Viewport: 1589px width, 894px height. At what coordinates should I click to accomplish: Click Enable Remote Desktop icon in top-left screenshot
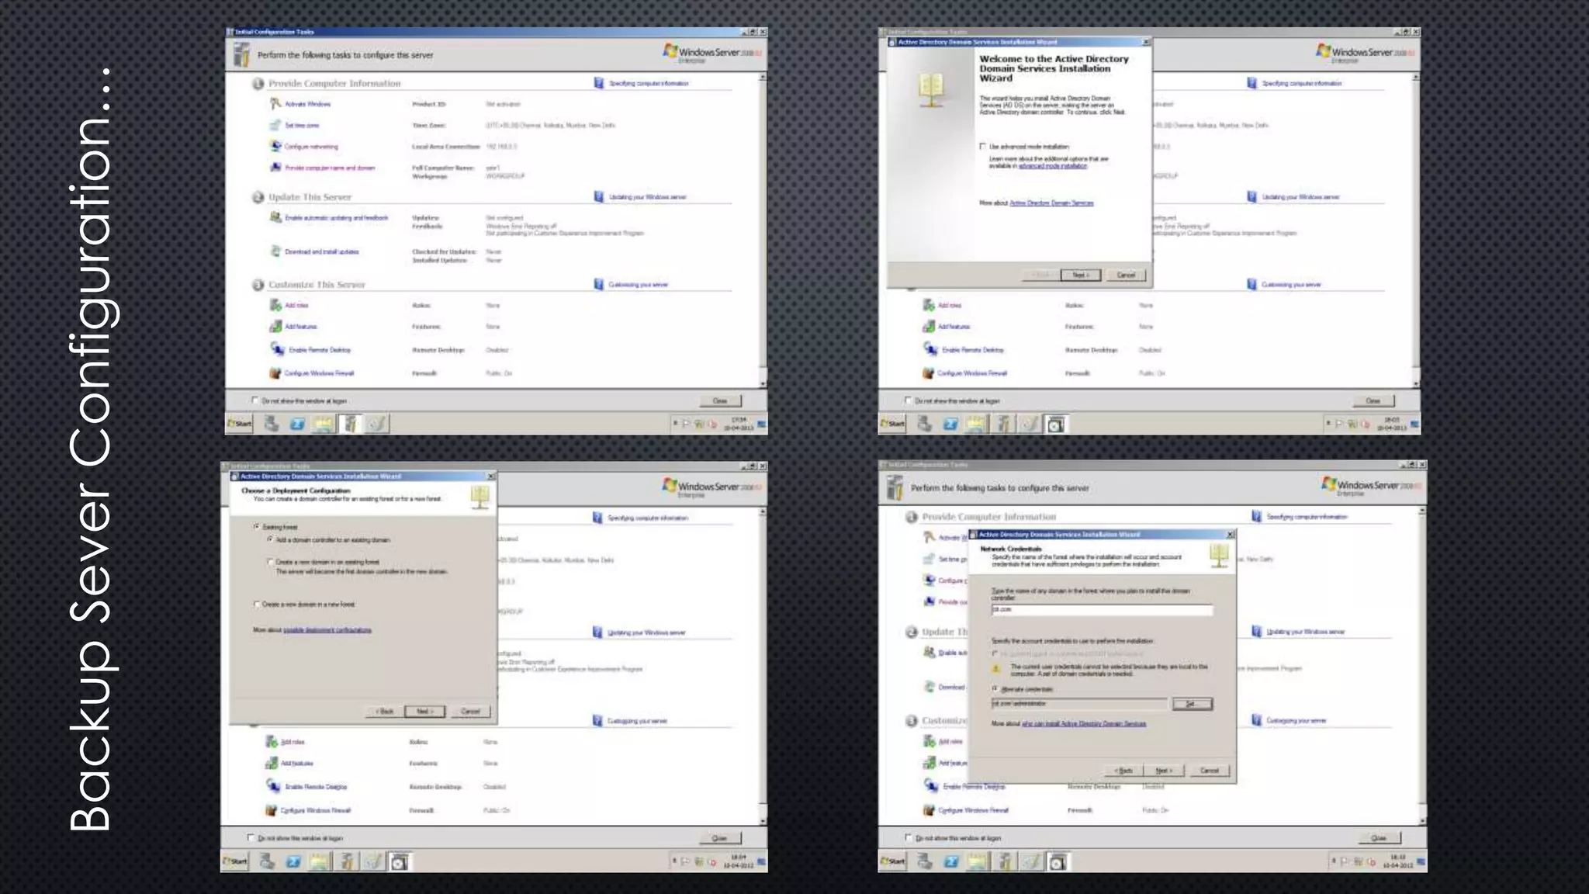click(277, 349)
